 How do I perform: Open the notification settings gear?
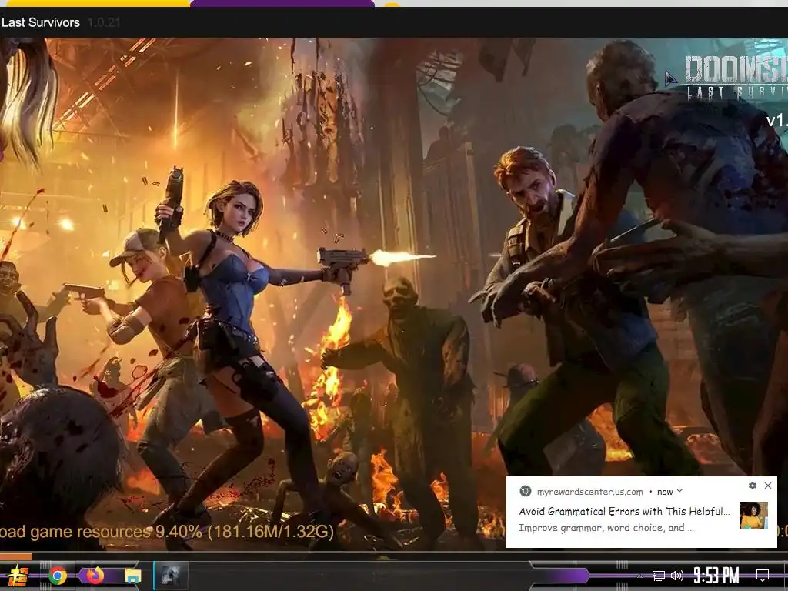(753, 486)
